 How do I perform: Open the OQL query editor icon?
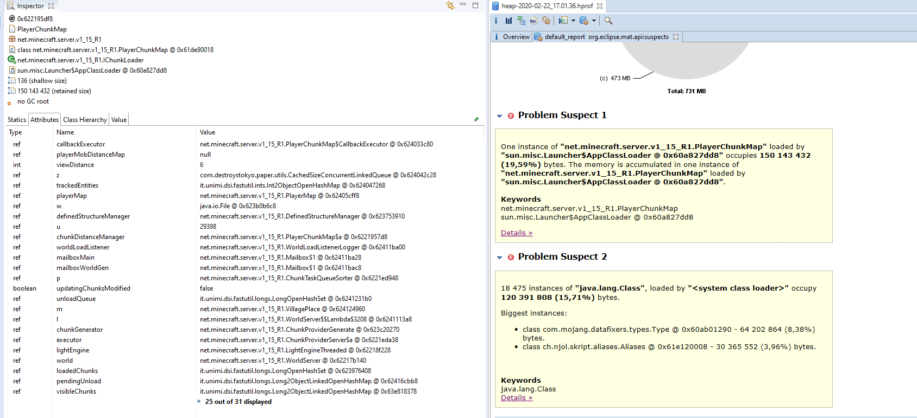[x=533, y=21]
